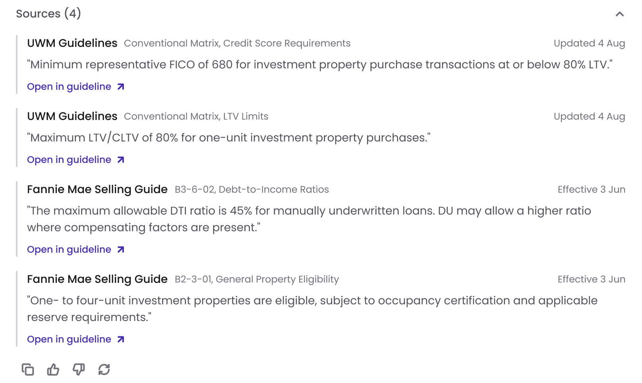Click arrow icon beside DTI Ratios guideline link

point(121,250)
